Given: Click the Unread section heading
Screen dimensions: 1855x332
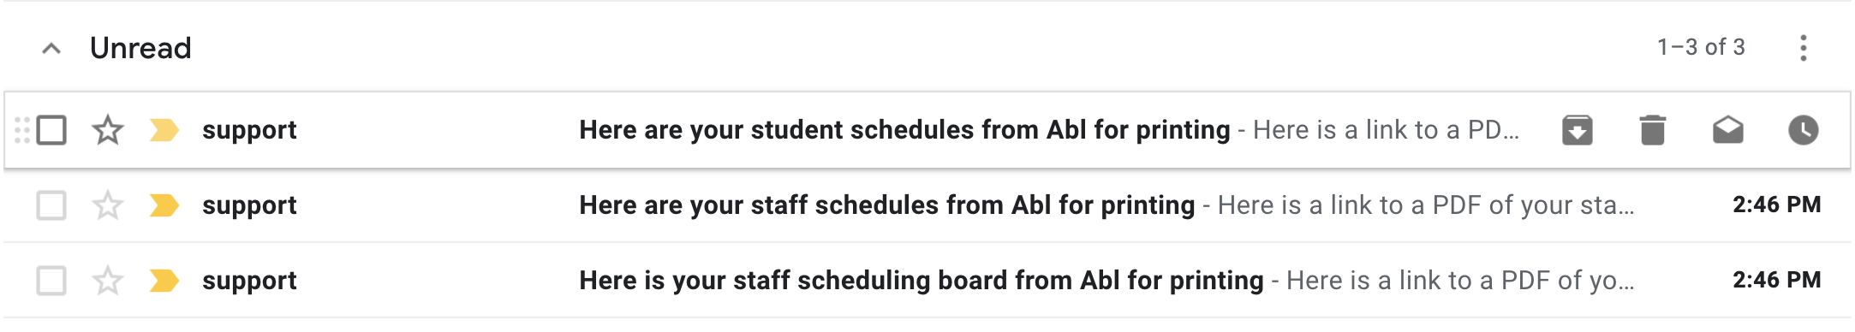Looking at the screenshot, I should coord(140,48).
